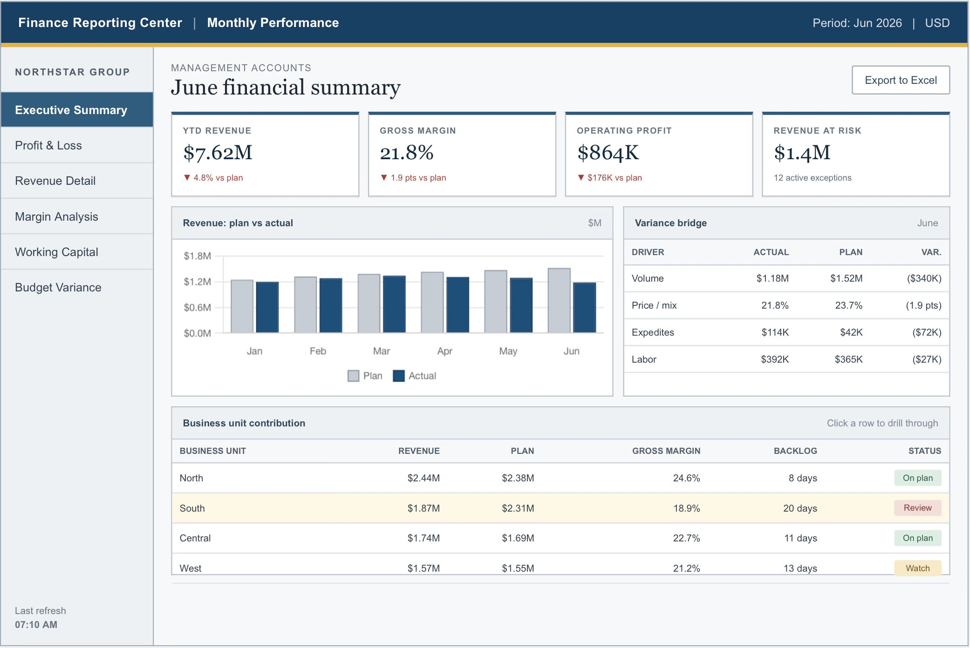
Task: Click the STATUS column header
Action: 925,451
